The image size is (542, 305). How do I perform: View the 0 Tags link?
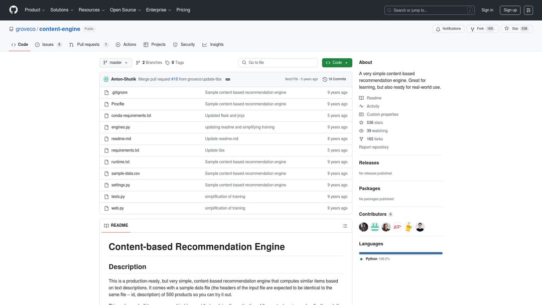click(175, 63)
